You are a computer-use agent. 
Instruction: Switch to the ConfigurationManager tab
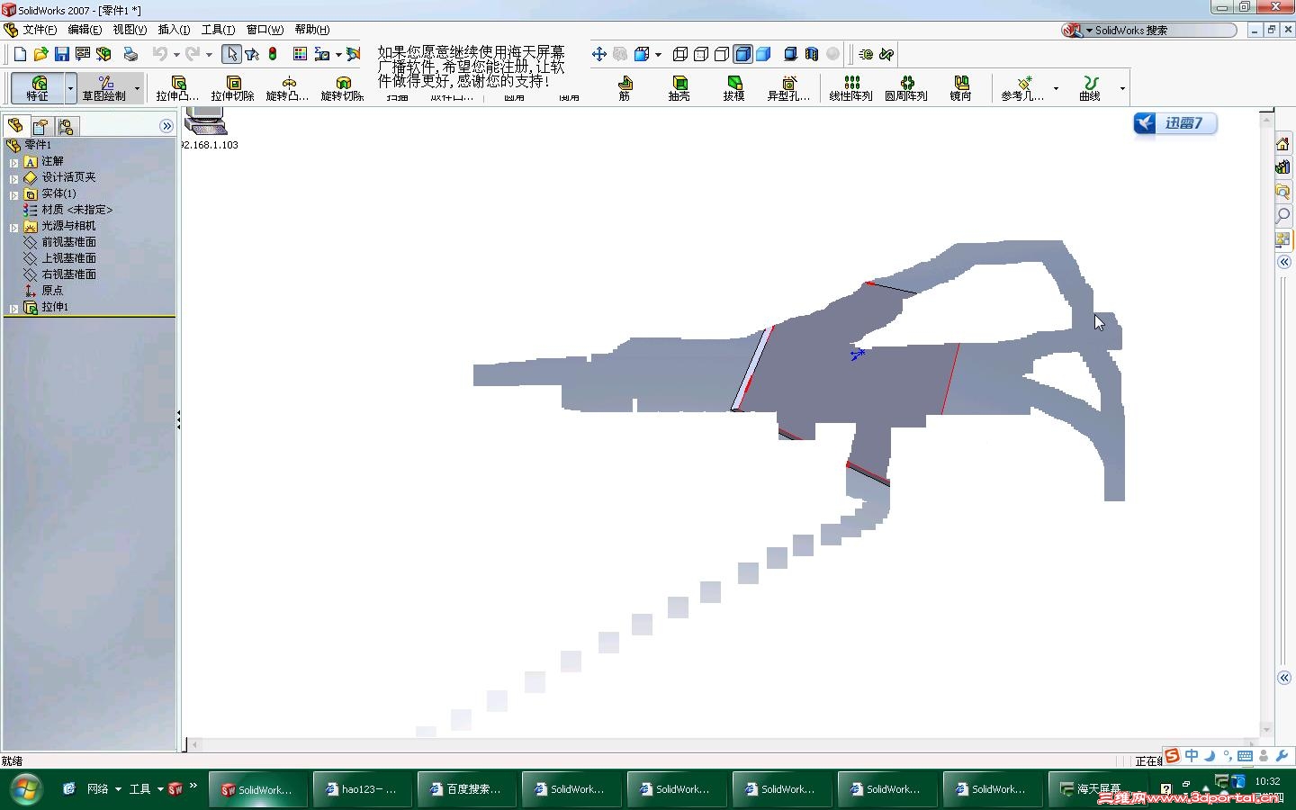tap(66, 126)
